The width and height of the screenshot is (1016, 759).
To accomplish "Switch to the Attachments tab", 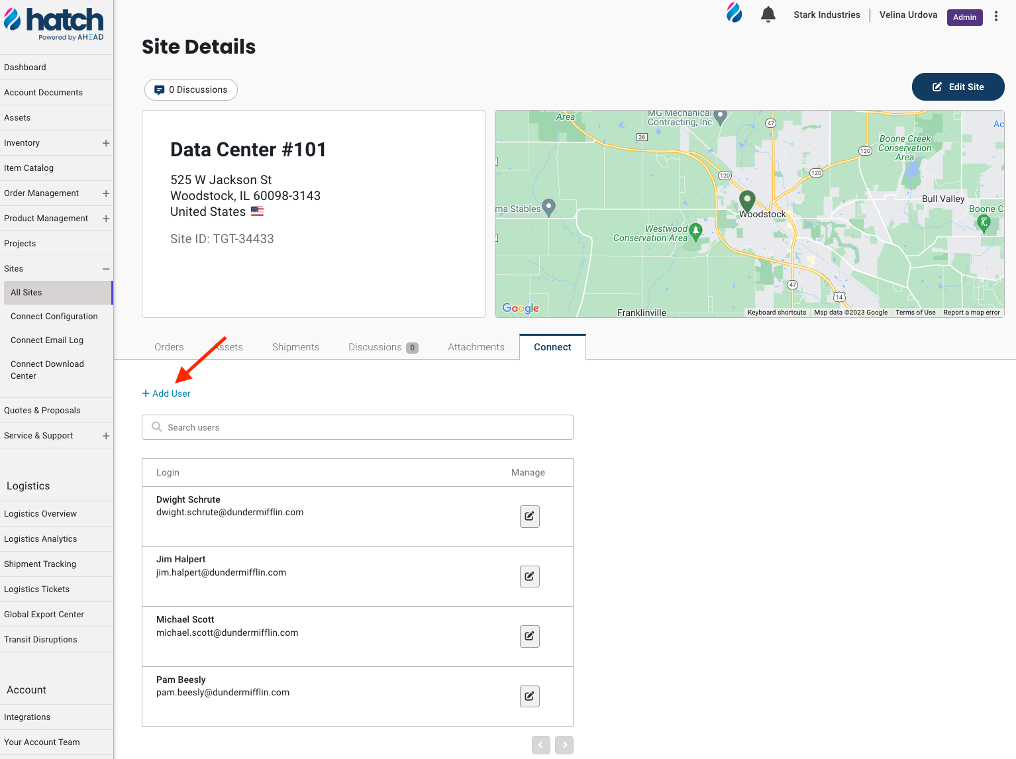I will (x=476, y=347).
